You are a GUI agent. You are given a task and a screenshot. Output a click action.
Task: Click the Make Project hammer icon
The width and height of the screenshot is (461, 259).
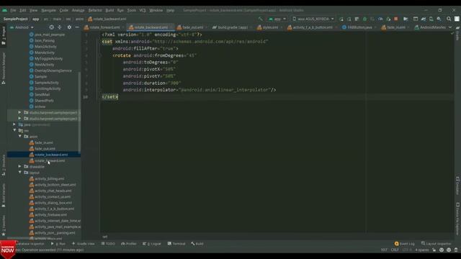(x=260, y=19)
